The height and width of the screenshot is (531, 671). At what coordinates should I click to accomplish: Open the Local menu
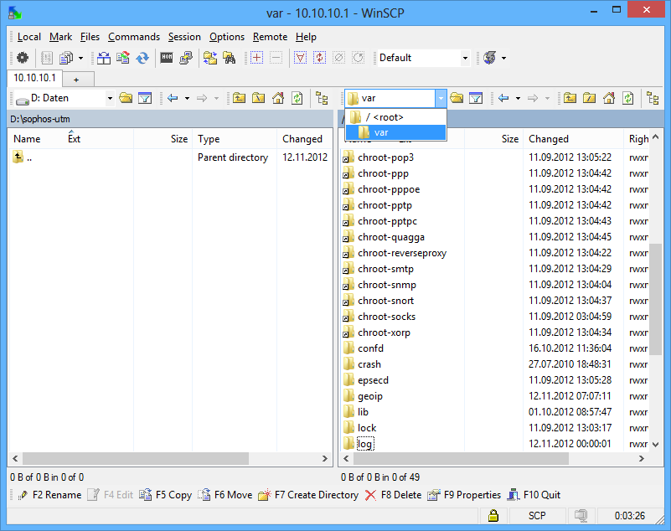[29, 37]
